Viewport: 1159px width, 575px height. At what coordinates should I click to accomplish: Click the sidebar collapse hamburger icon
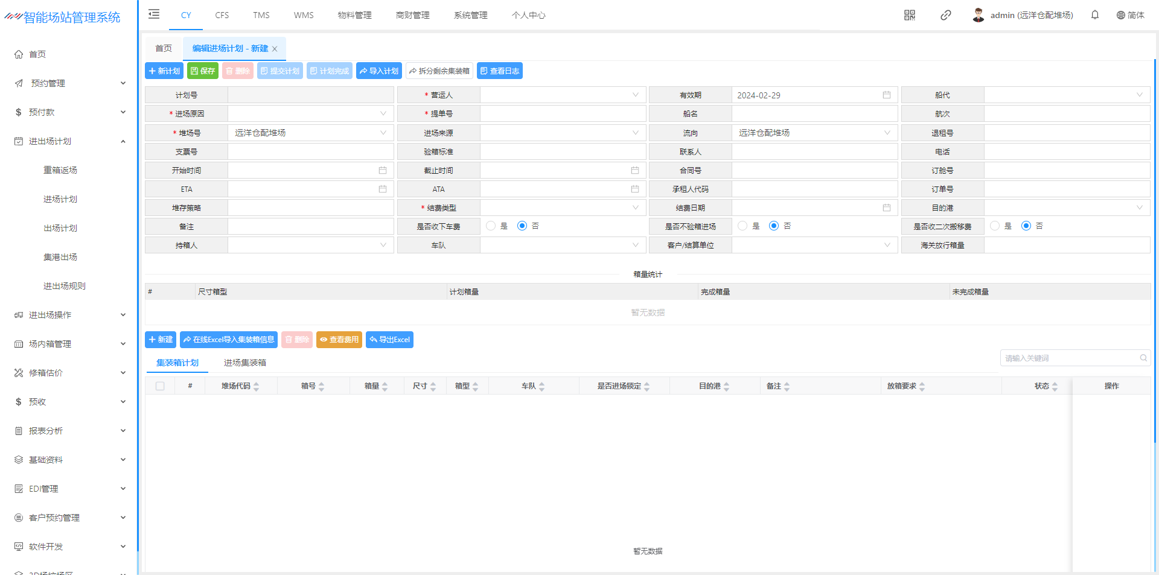154,14
